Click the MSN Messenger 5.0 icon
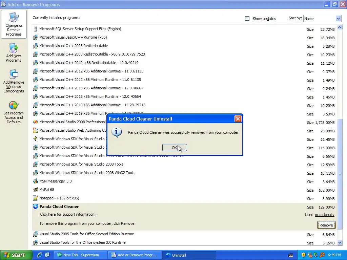This screenshot has height=260, width=347. 35,181
